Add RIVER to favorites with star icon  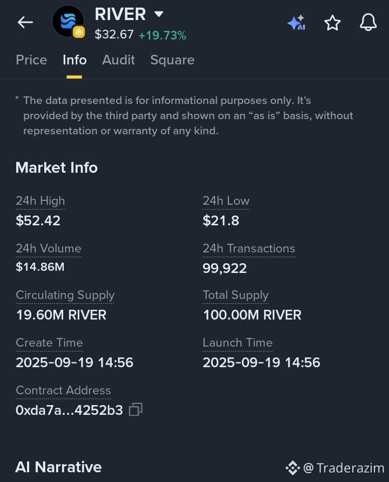[332, 23]
